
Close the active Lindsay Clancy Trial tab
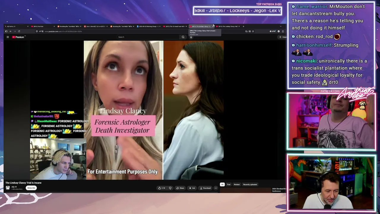pos(213,26)
